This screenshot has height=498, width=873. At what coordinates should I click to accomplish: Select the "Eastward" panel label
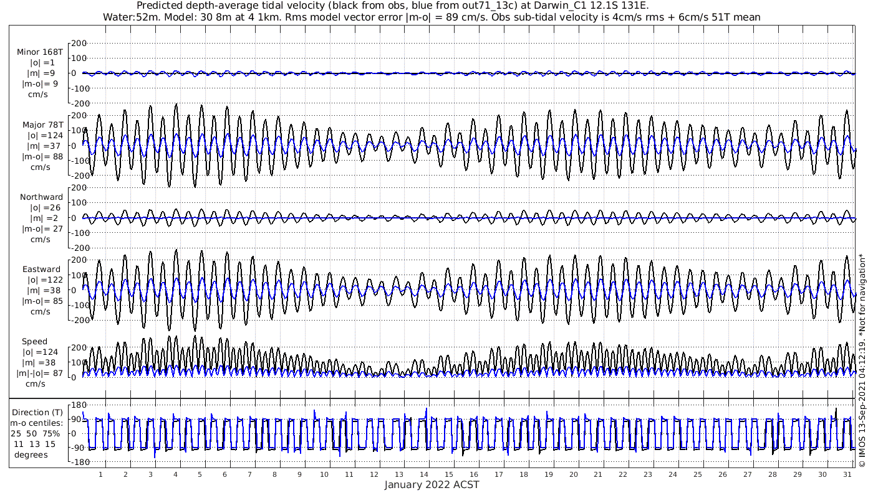[x=41, y=270]
